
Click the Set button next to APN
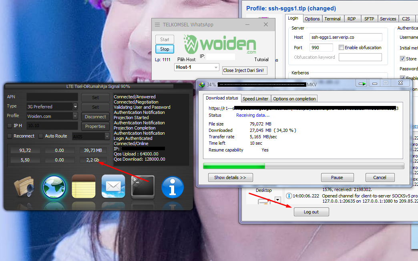pyautogui.click(x=95, y=98)
